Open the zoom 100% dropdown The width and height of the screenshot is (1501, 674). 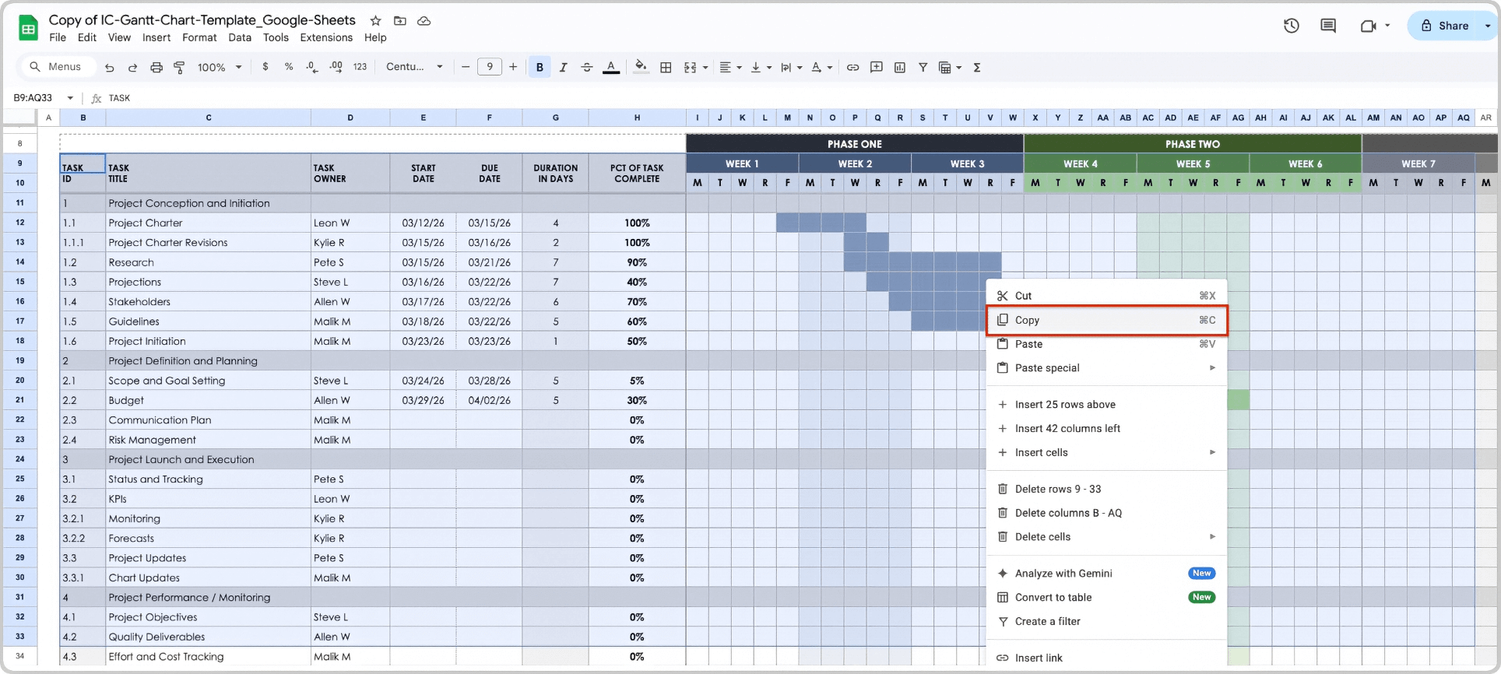point(219,68)
